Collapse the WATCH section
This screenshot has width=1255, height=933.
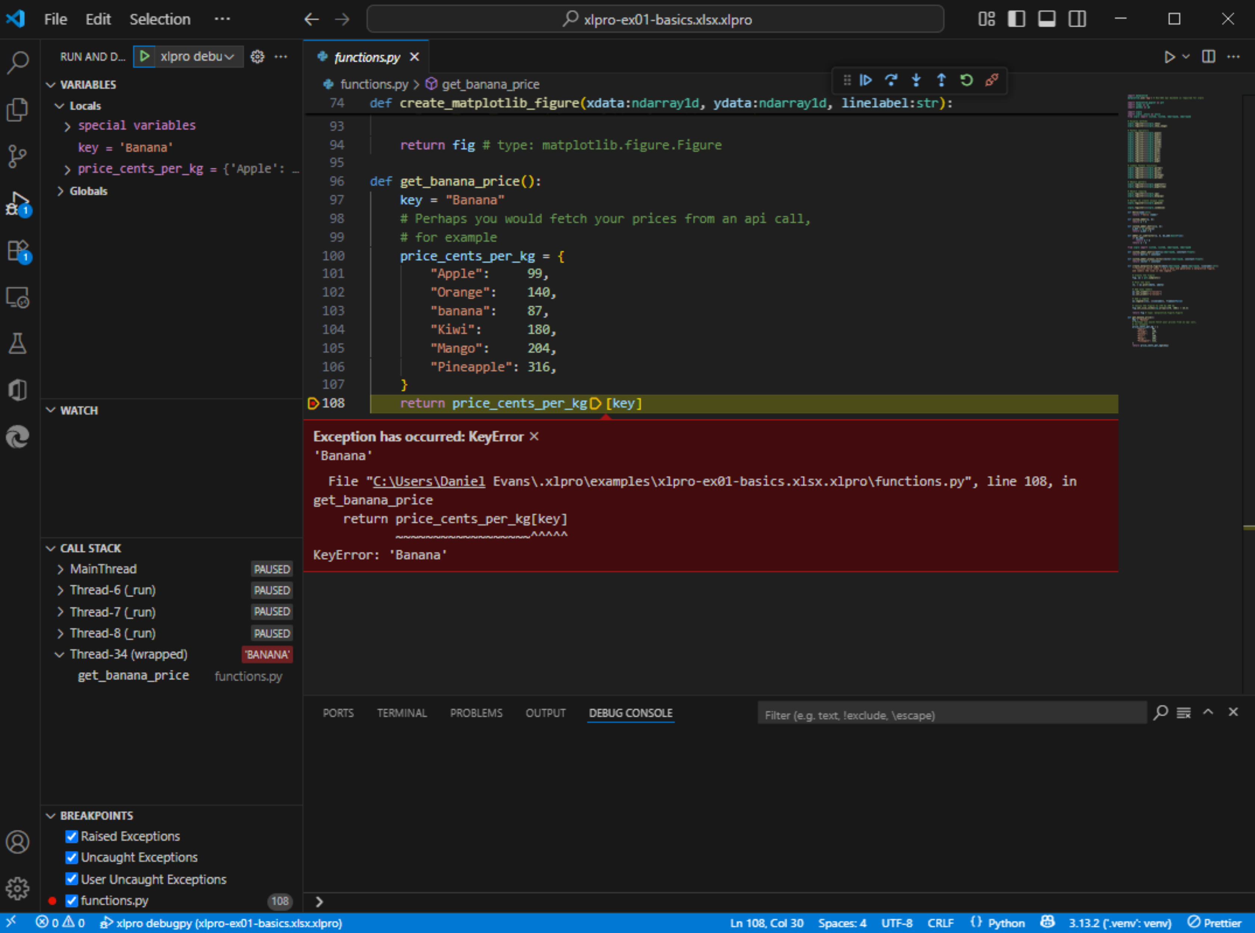click(x=51, y=411)
